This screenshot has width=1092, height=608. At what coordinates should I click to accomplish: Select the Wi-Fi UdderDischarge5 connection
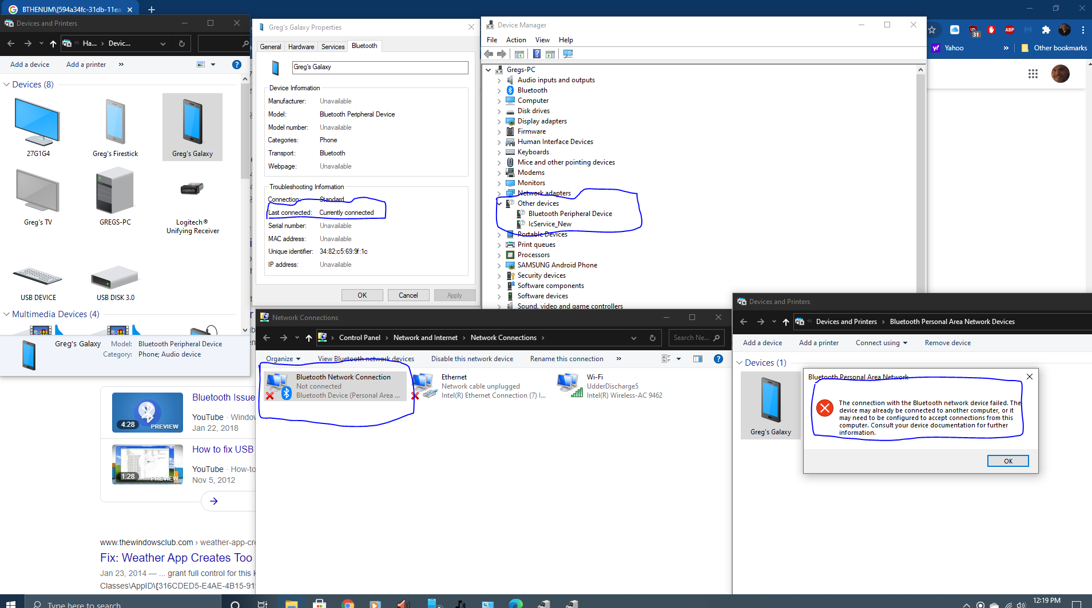point(610,386)
